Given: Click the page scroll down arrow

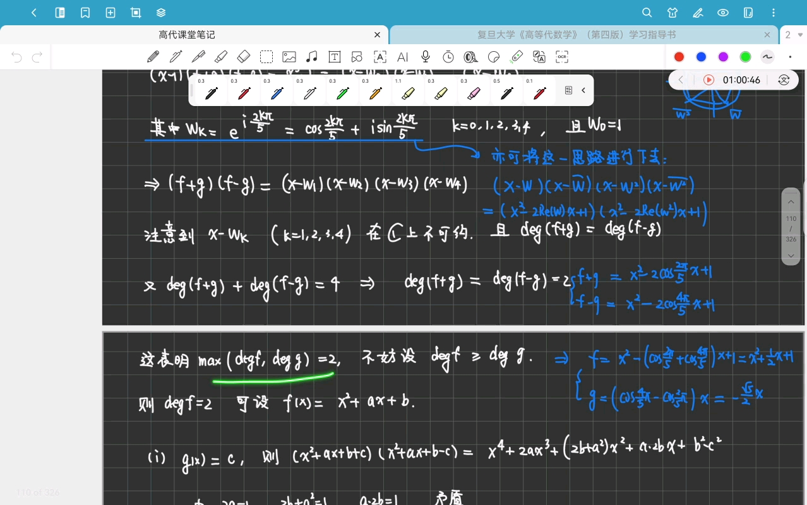Looking at the screenshot, I should (x=791, y=256).
